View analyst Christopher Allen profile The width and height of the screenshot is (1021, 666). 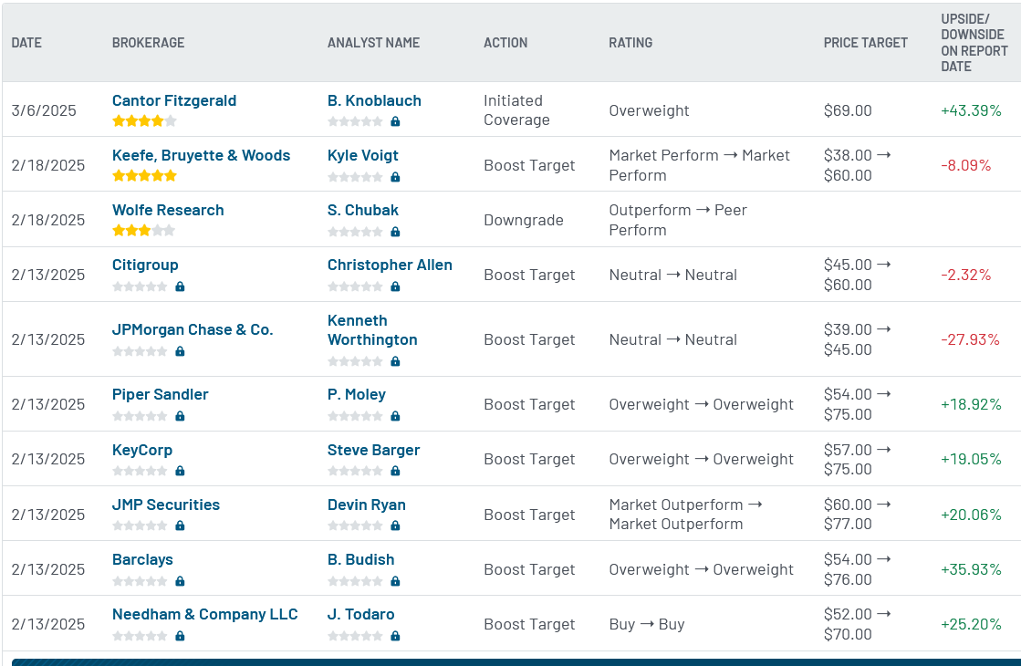(x=390, y=265)
